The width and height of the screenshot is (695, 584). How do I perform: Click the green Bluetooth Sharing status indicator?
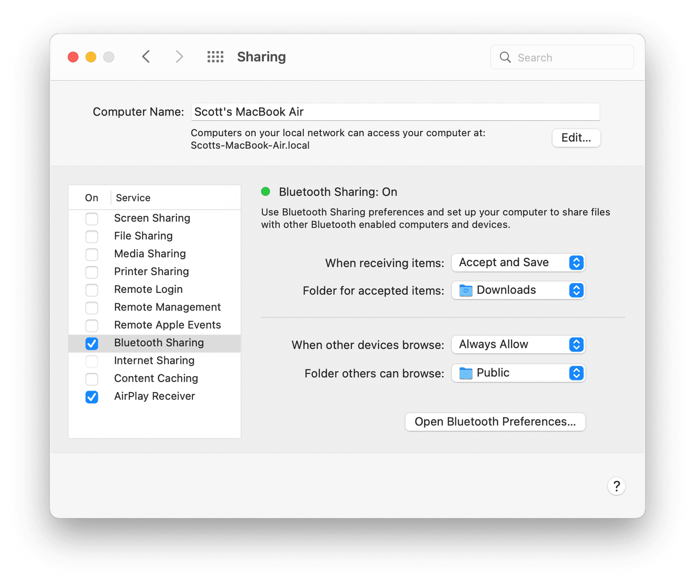[266, 191]
